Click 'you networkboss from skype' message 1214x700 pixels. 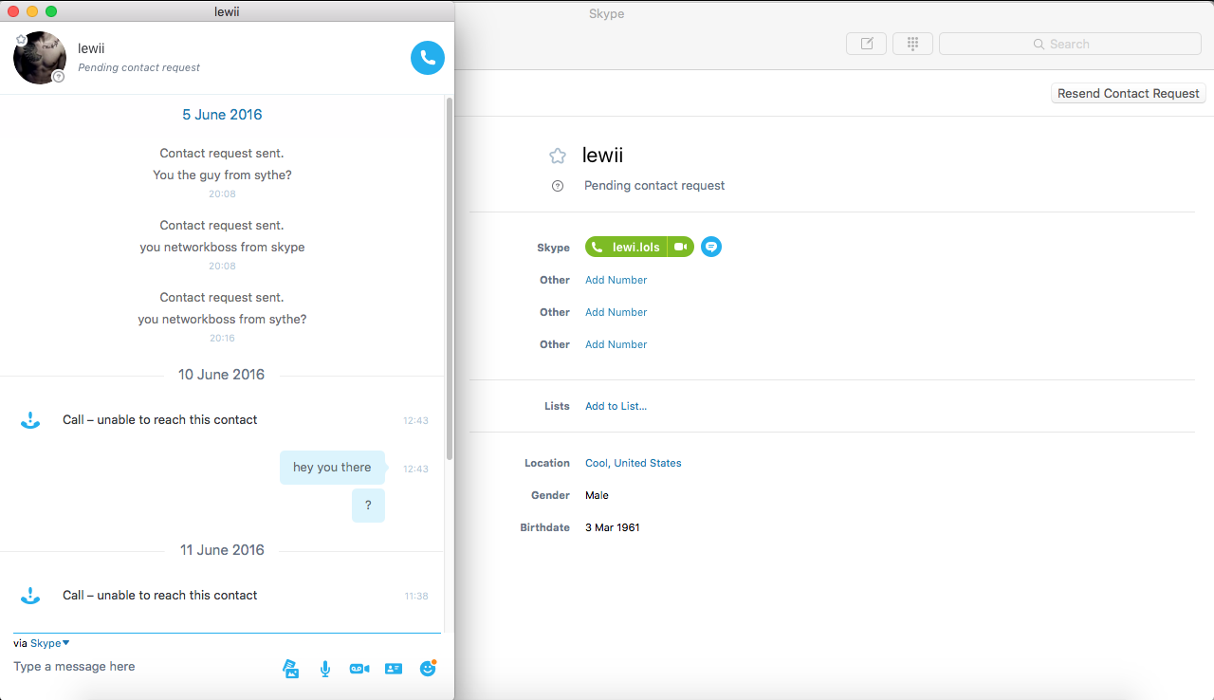(222, 248)
